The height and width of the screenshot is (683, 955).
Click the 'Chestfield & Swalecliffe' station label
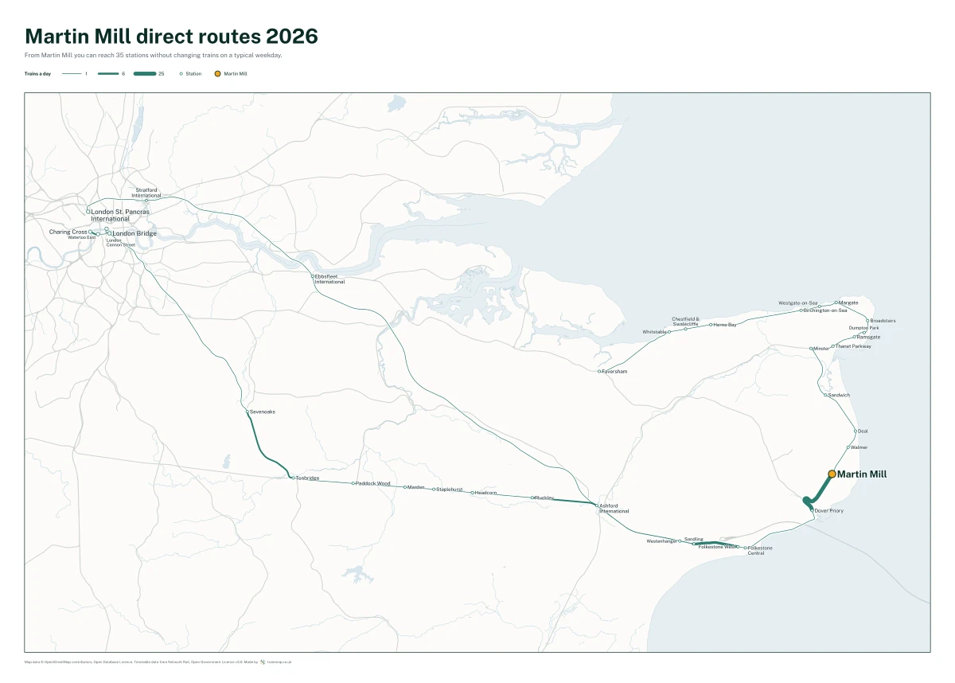tap(685, 322)
